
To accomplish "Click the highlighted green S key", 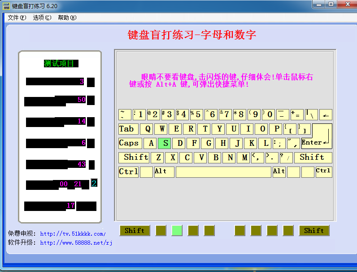I will pos(164,143).
